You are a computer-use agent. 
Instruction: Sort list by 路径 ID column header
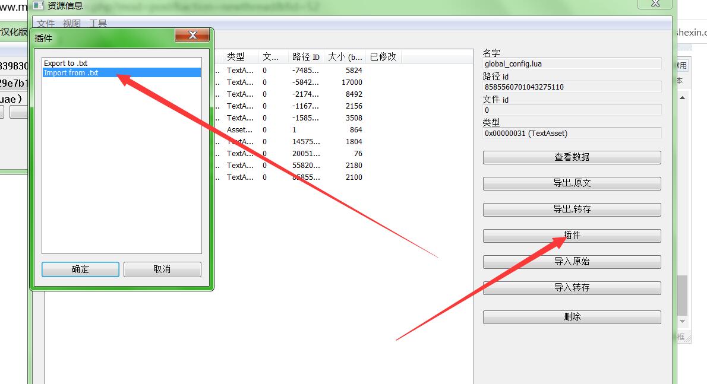(x=306, y=57)
